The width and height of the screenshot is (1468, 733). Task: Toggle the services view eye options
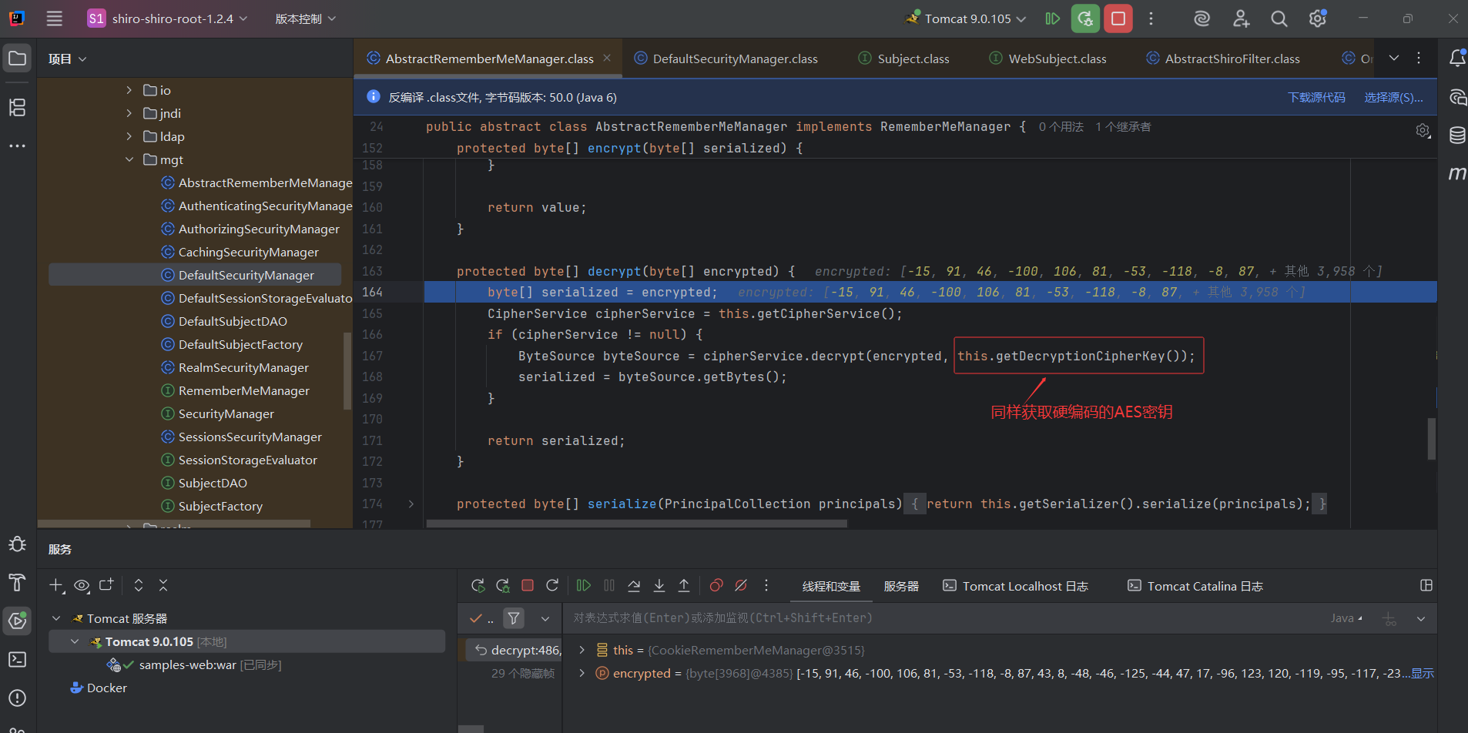pos(82,586)
